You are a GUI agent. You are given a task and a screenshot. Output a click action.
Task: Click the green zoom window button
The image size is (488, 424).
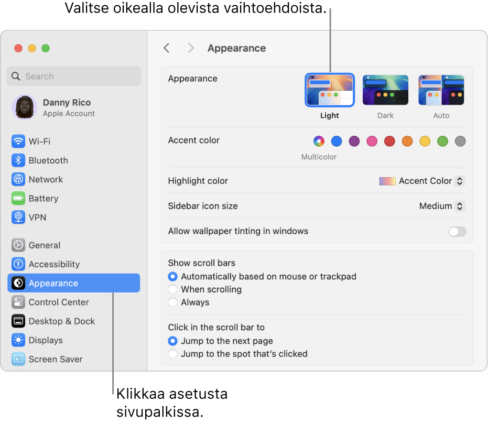[x=46, y=48]
